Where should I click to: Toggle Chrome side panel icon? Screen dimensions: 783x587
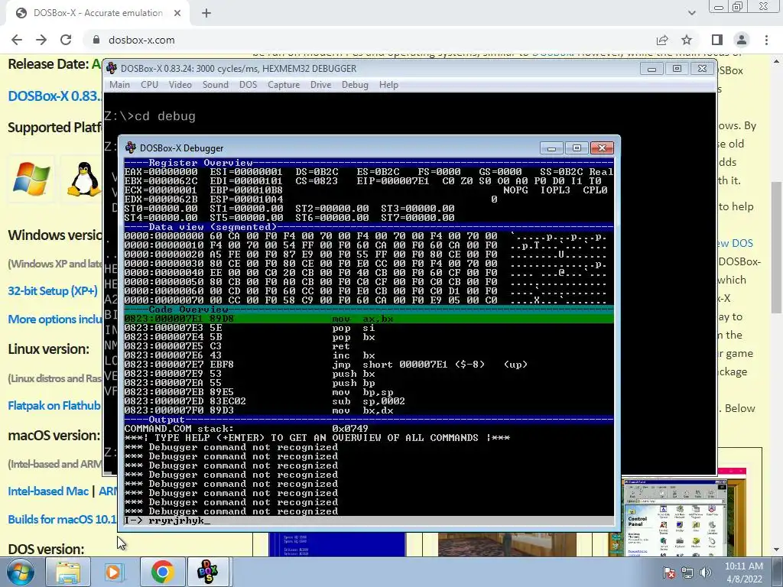tap(717, 40)
